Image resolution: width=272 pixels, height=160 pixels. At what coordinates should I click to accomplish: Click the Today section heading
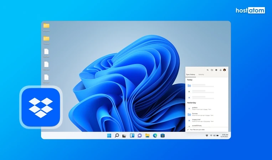tap(190, 80)
